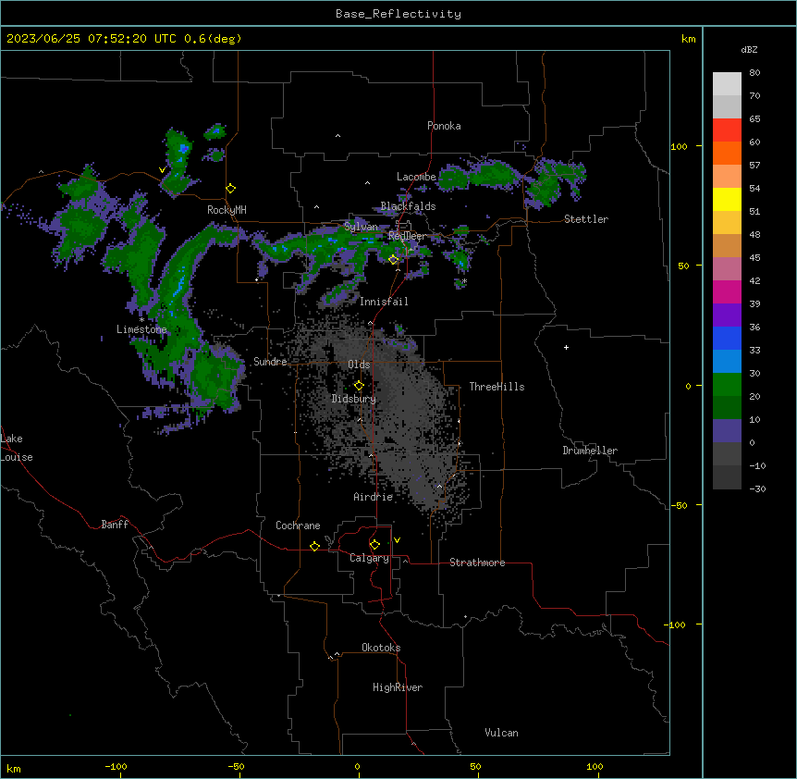
Task: Click the Olds town label
Action: pos(359,365)
